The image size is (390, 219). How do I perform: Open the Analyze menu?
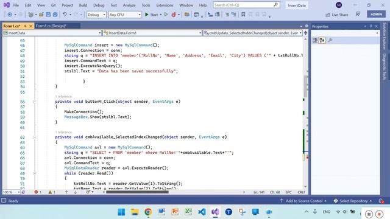[x=129, y=5]
